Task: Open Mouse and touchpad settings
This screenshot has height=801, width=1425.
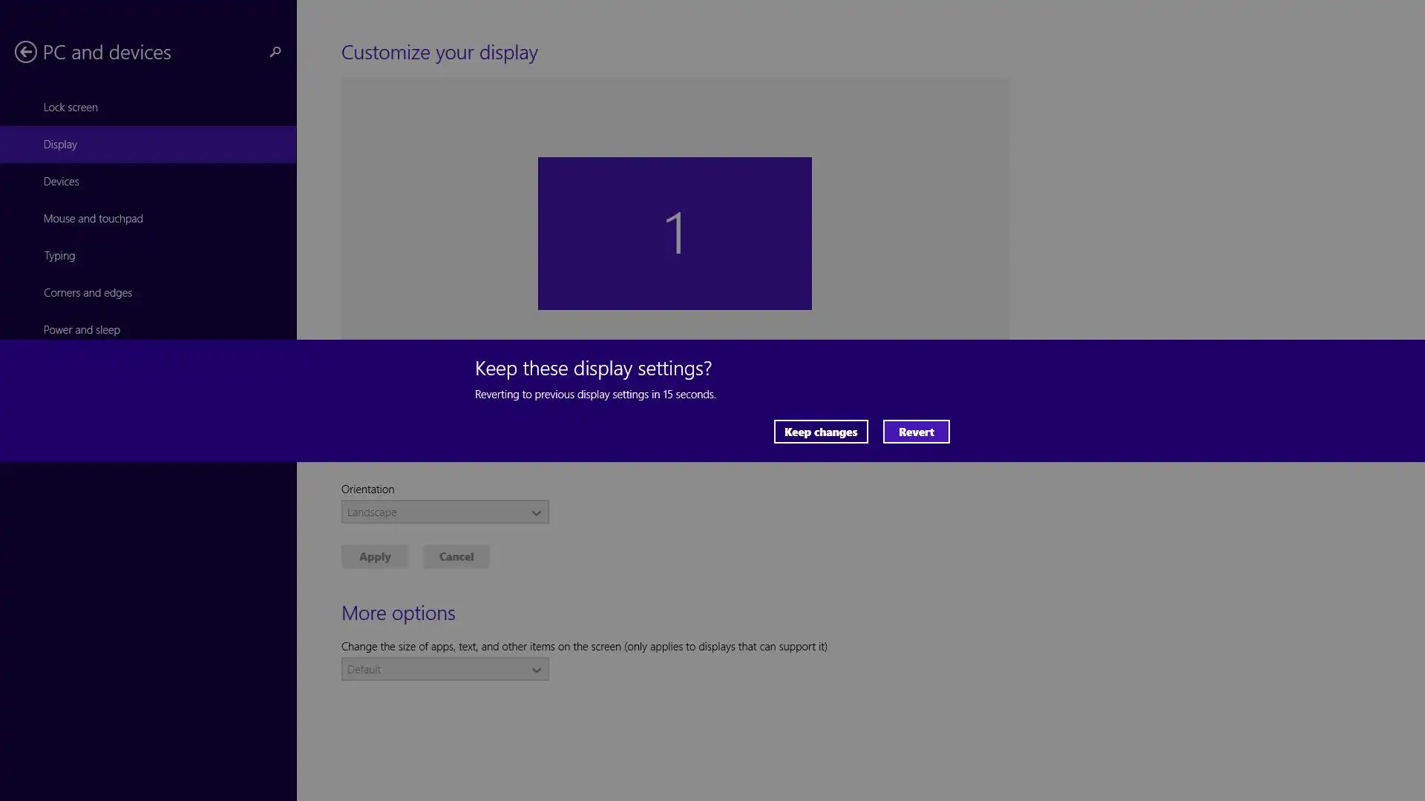Action: coord(93,219)
